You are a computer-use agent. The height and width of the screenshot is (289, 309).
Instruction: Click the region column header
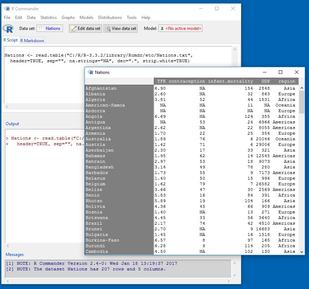pos(287,81)
